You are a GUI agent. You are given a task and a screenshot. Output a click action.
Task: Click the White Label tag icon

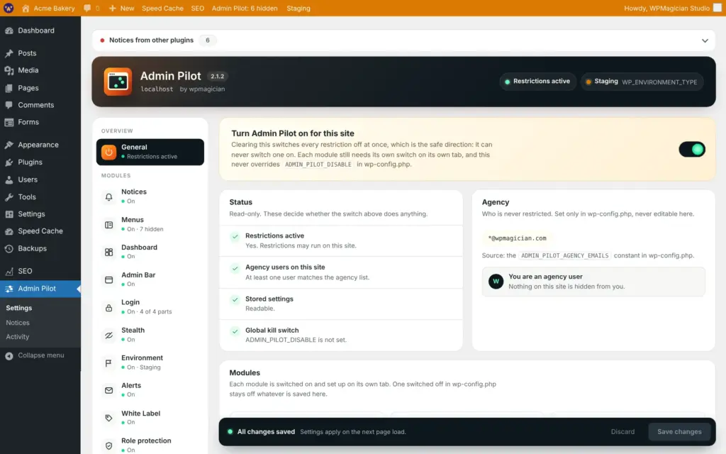coord(108,418)
